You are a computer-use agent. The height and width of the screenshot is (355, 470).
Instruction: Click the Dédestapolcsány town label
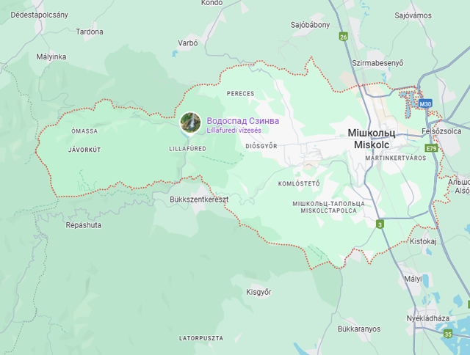39,15
